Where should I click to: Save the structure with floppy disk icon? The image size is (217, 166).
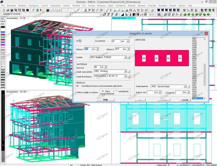click(12, 10)
